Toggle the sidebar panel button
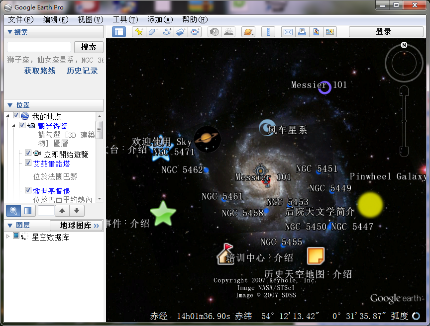Screen dimensions: 430x326 pyautogui.click(x=119, y=32)
